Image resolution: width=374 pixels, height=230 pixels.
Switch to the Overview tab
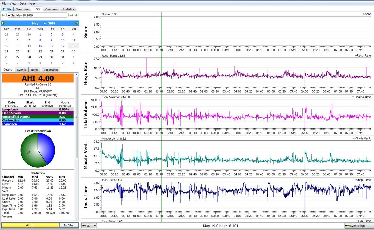(x=51, y=9)
